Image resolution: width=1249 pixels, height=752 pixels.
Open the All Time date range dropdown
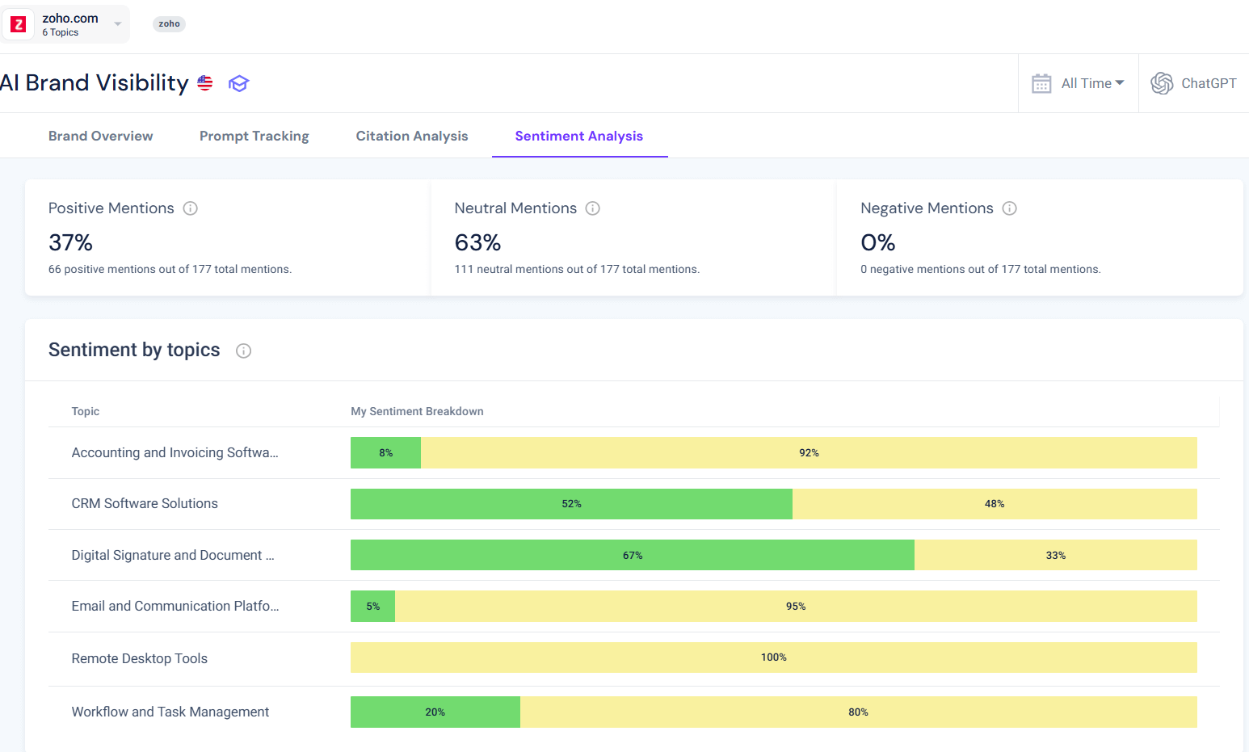pyautogui.click(x=1091, y=82)
